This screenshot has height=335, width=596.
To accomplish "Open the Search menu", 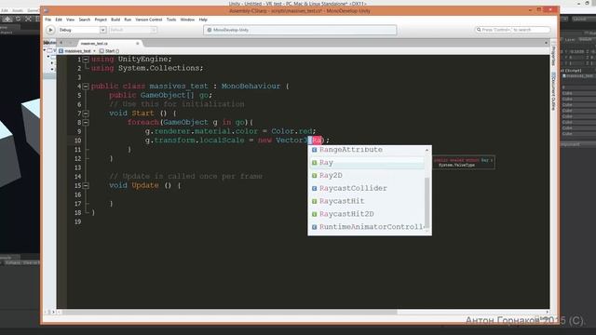I will pyautogui.click(x=85, y=20).
